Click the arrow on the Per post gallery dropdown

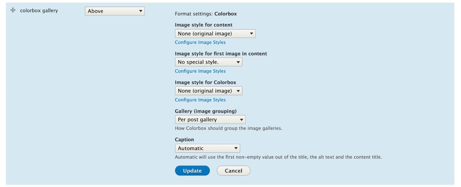click(241, 119)
